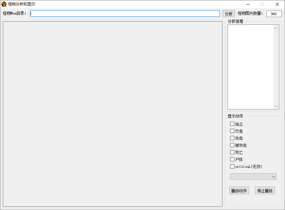Click the 分析信息 scrollbar down arrow
The height and width of the screenshot is (210, 285).
tap(276, 106)
